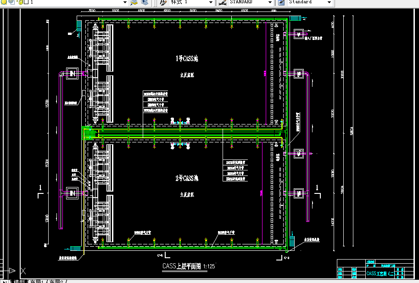Open the layer list dropdown arrow
The height and width of the screenshot is (283, 419).
(125, 2)
